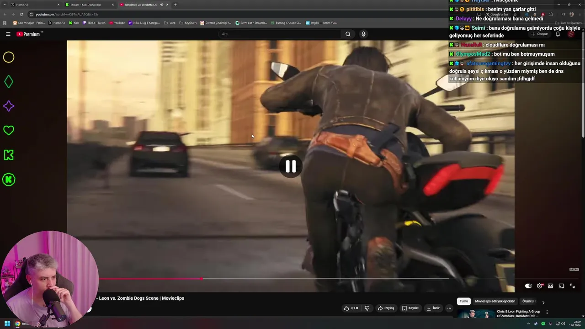This screenshot has height=329, width=585.
Task: Click the square Kick K overlay icon
Action: click(x=9, y=155)
